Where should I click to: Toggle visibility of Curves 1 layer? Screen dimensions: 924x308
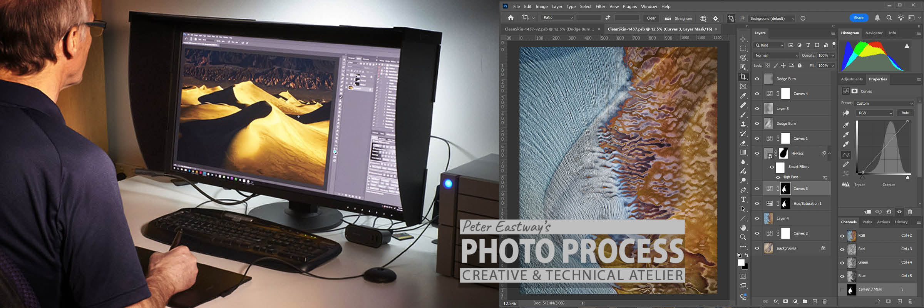[757, 139]
